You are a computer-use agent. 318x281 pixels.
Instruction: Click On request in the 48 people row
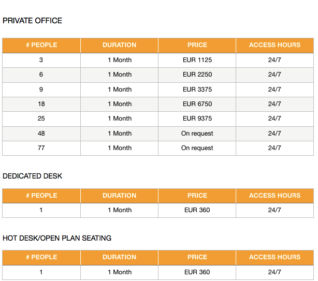coord(197,134)
